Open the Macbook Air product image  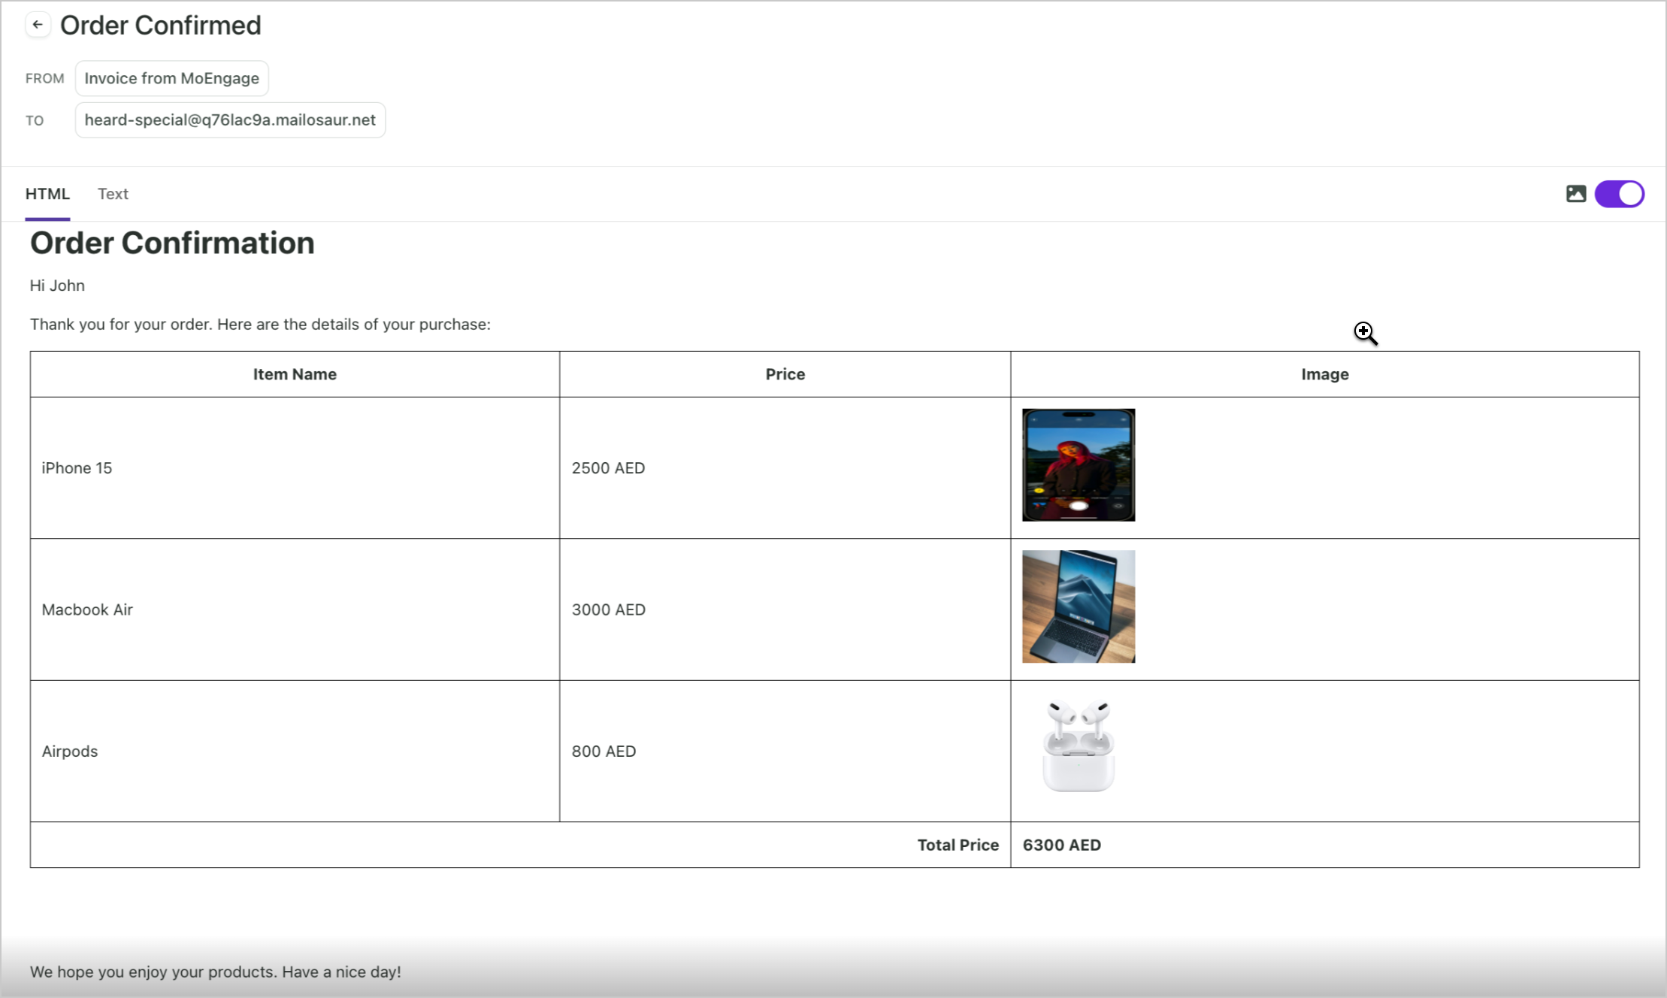(1078, 606)
